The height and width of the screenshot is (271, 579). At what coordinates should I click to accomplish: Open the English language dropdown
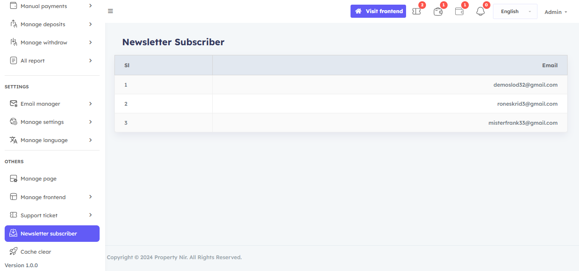pyautogui.click(x=515, y=11)
